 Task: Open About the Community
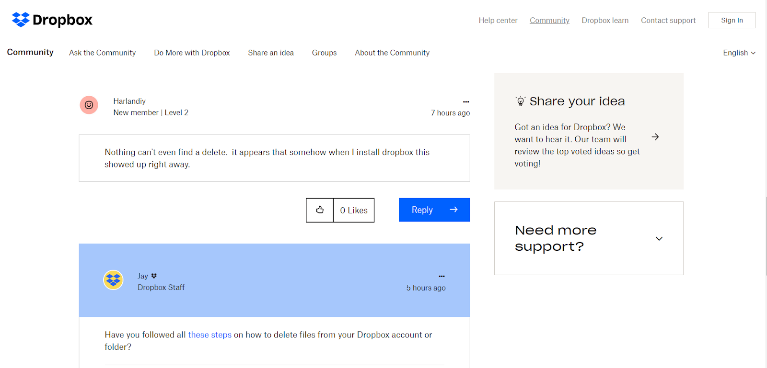pos(392,53)
